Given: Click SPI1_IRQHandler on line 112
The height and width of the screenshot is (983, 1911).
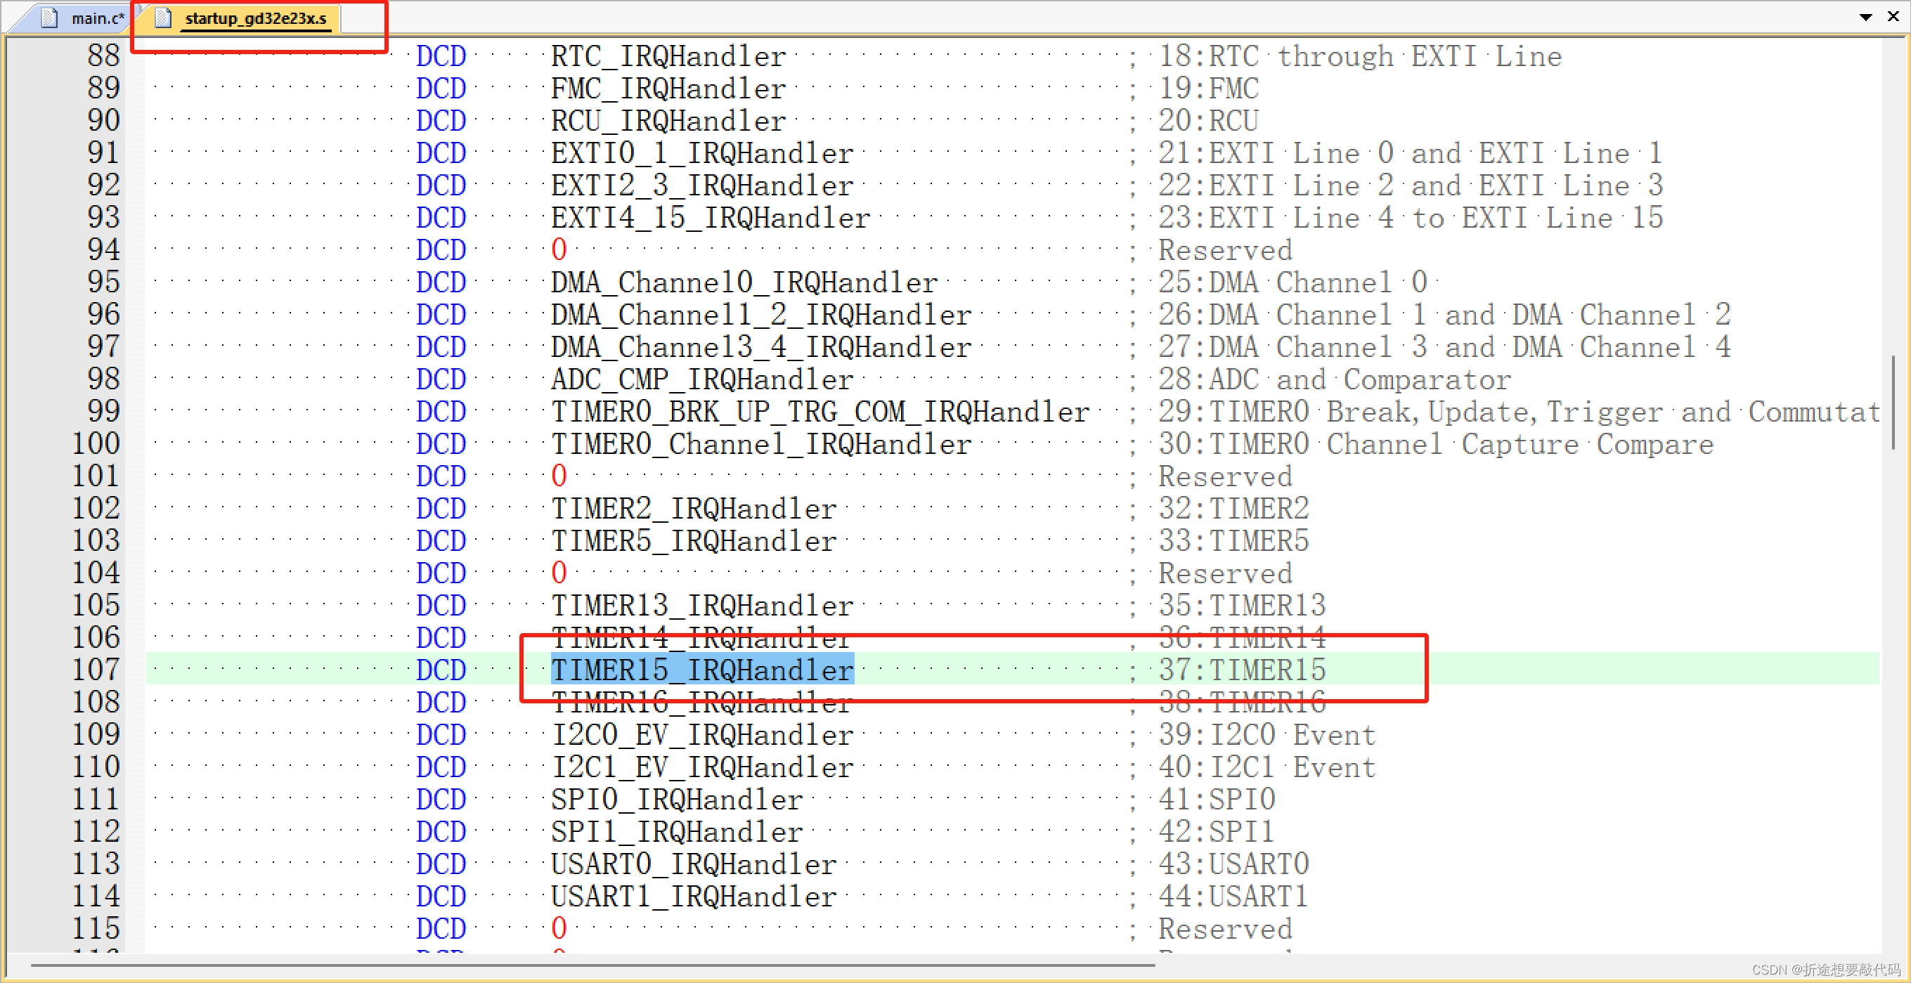Looking at the screenshot, I should click(x=676, y=831).
